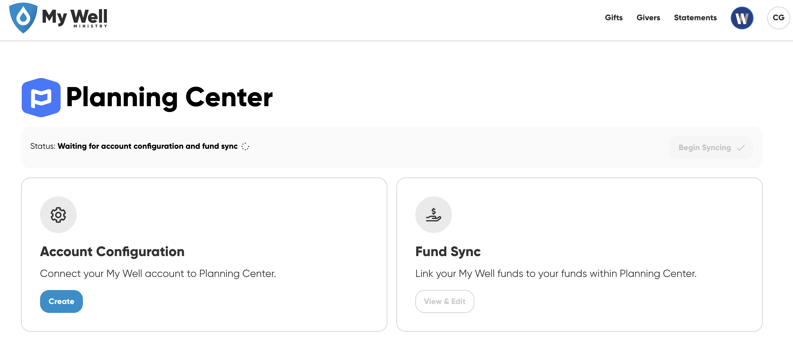Image resolution: width=793 pixels, height=346 pixels.
Task: Select the Account Configuration heading
Action: (112, 252)
